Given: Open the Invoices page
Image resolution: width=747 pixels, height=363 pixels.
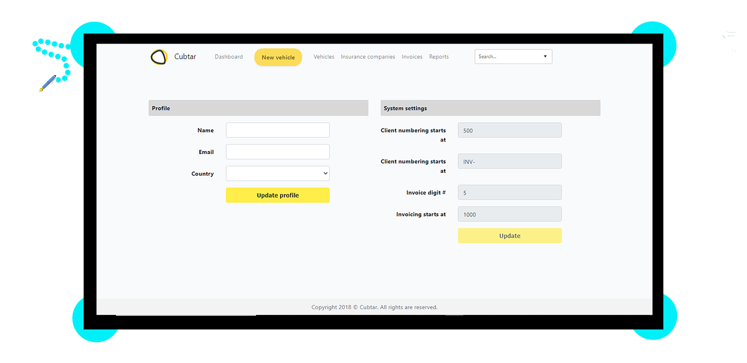Looking at the screenshot, I should pos(412,56).
